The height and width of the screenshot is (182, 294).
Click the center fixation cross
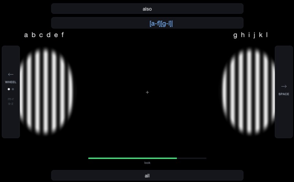point(147,92)
